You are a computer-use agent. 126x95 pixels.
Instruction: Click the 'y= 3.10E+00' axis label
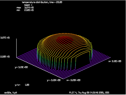click(x=21, y=67)
